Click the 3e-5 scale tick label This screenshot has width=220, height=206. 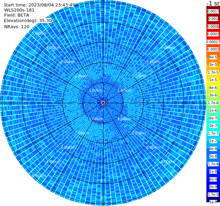pos(213,64)
